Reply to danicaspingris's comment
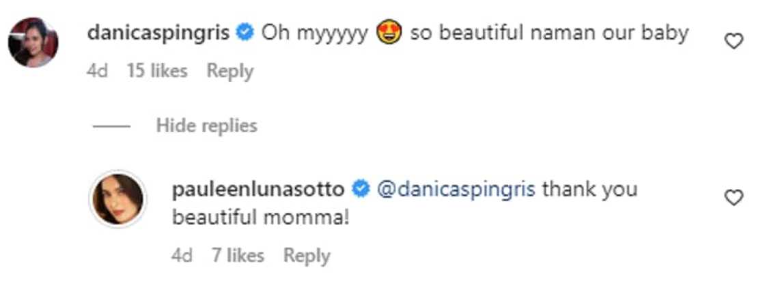This screenshot has width=765, height=307. (x=230, y=71)
